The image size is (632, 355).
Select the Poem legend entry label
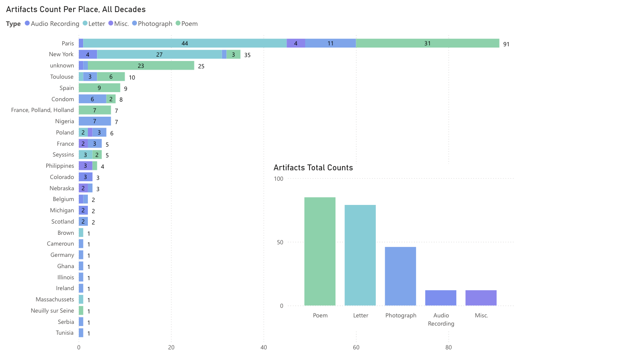click(x=189, y=24)
